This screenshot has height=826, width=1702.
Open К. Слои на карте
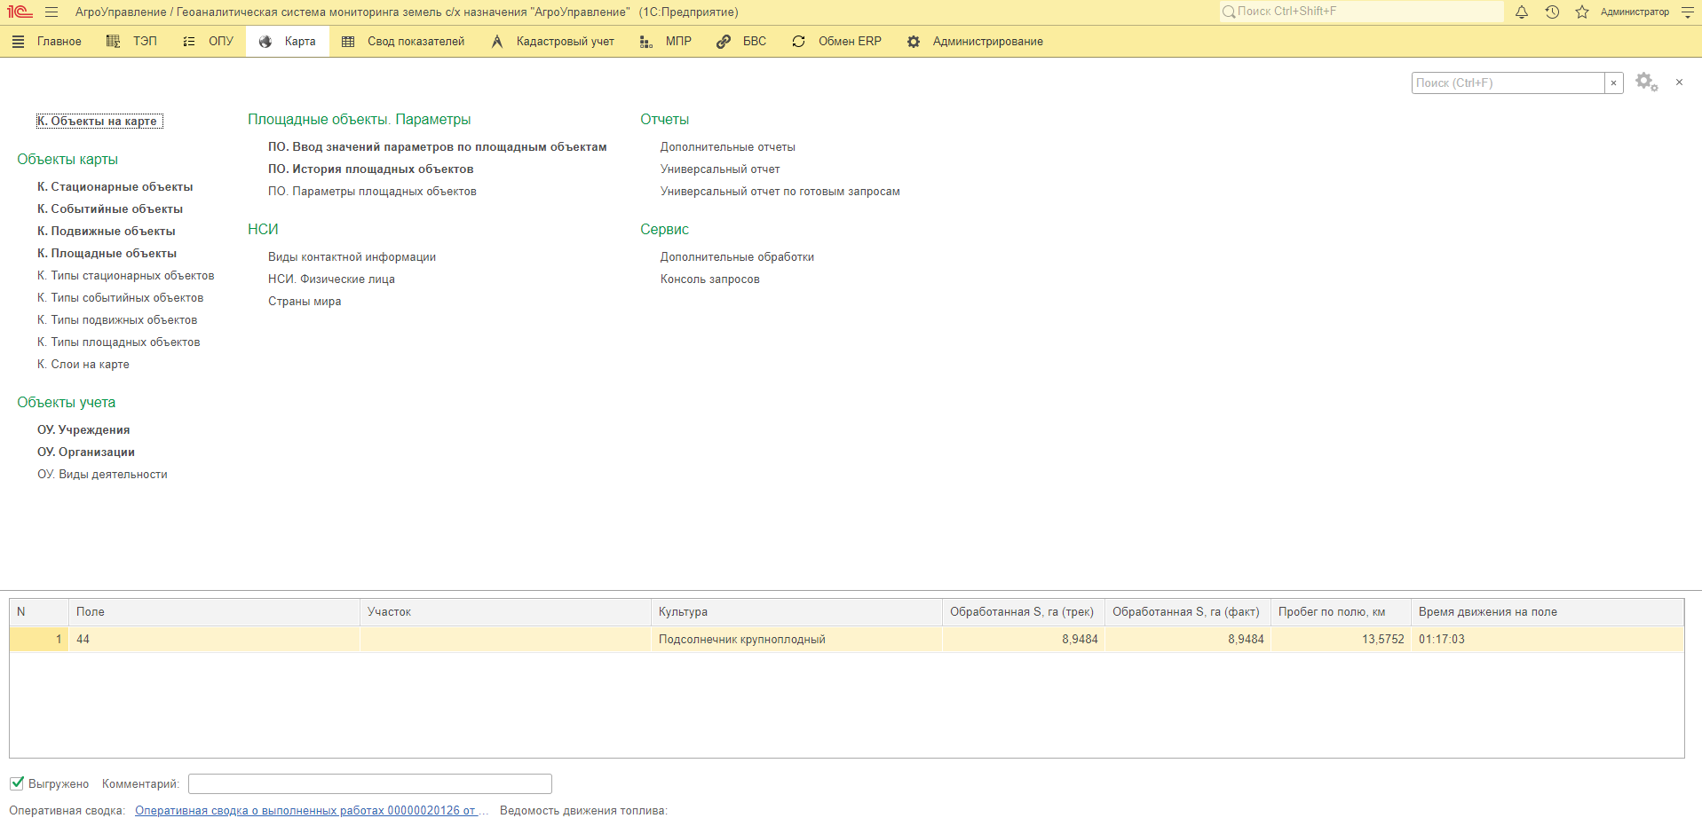coord(83,365)
